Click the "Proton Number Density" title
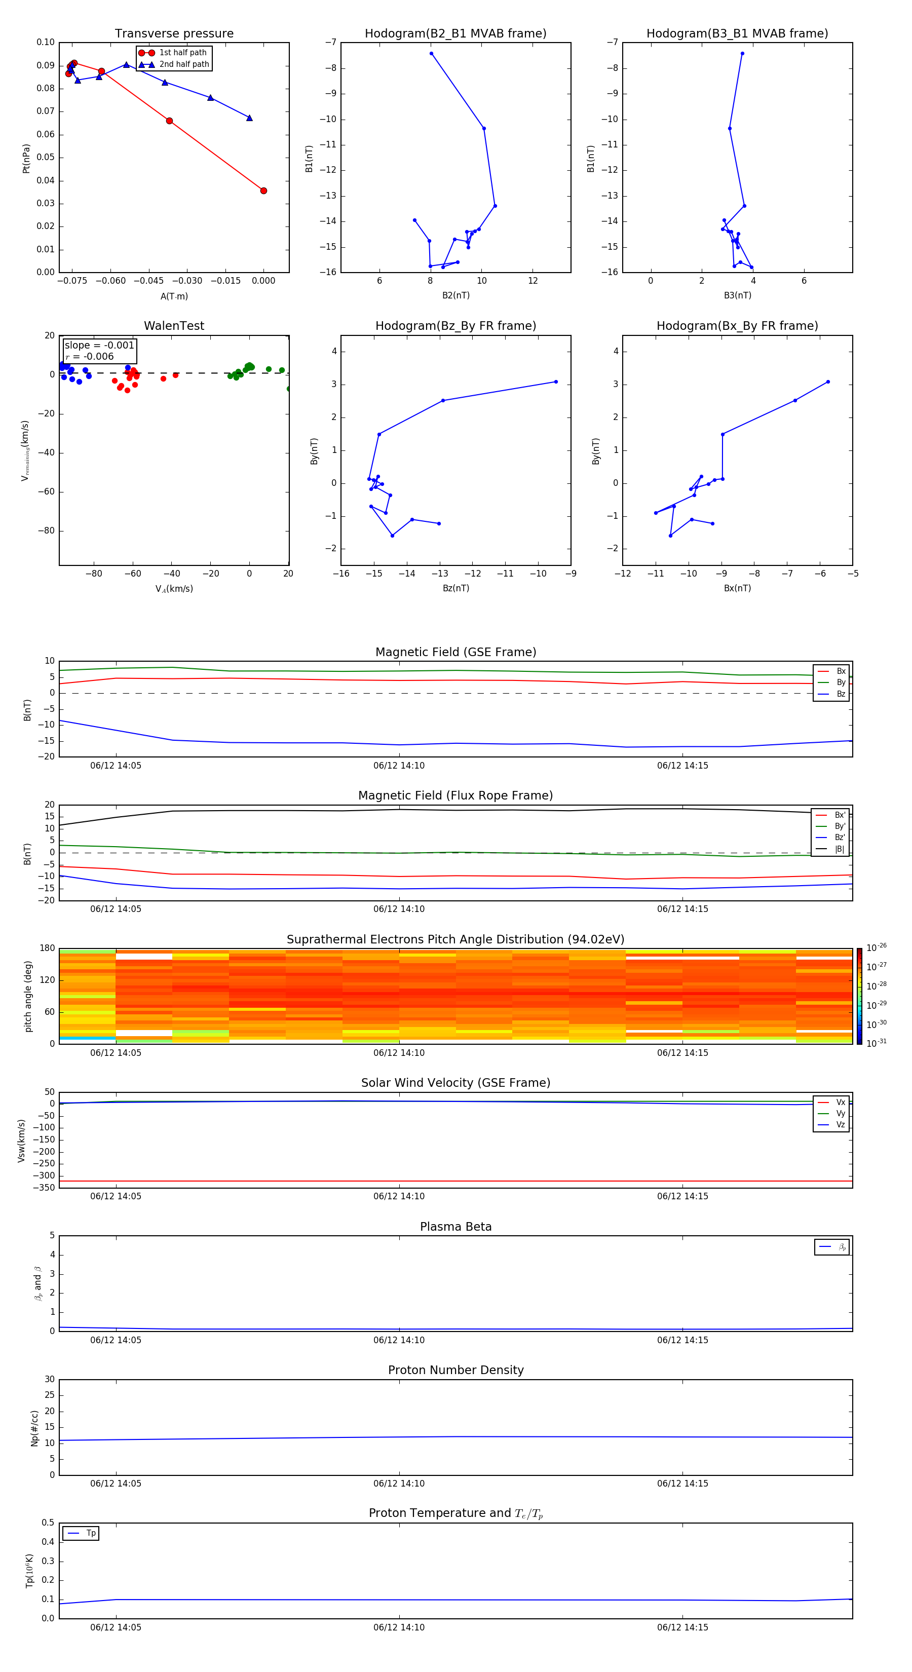The height and width of the screenshot is (1672, 912). (x=455, y=1370)
